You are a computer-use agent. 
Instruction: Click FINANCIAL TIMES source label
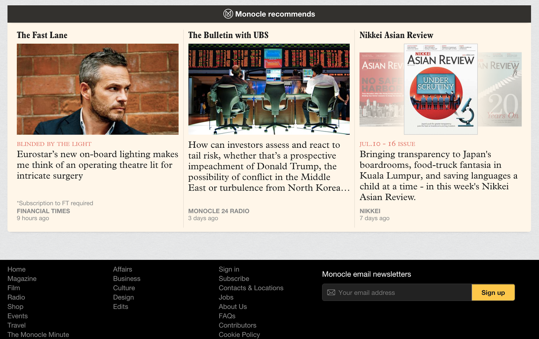(x=43, y=211)
